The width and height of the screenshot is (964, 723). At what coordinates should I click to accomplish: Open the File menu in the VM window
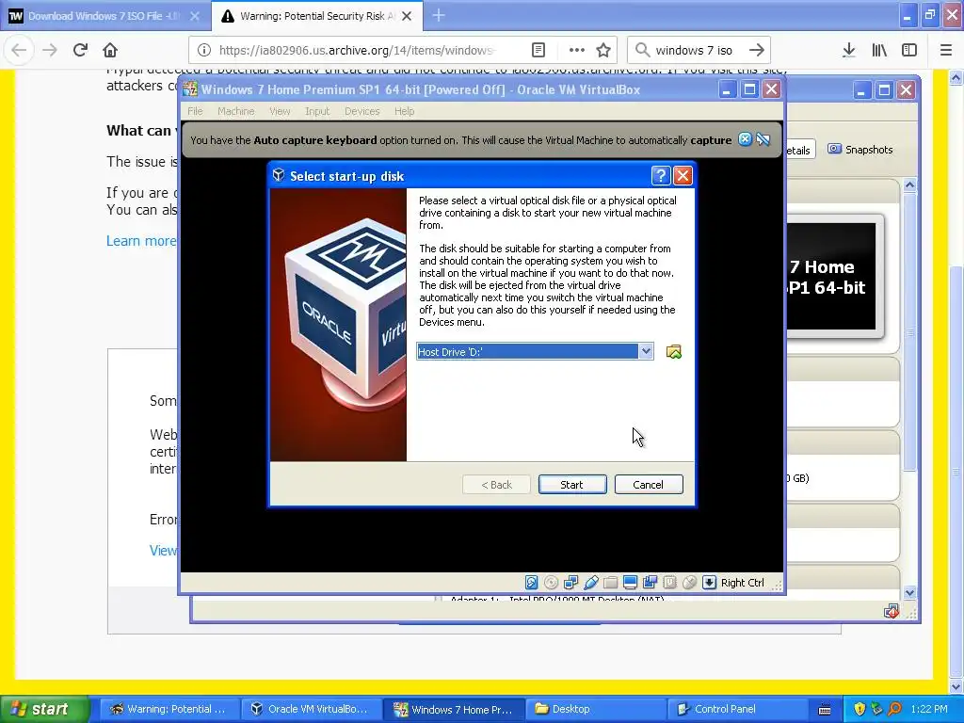[195, 111]
